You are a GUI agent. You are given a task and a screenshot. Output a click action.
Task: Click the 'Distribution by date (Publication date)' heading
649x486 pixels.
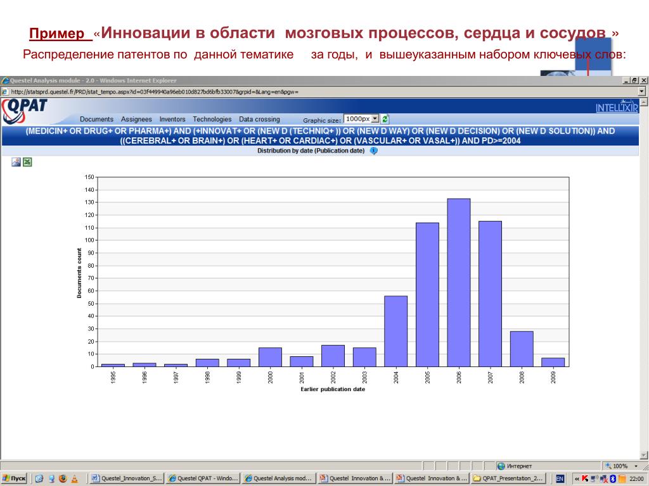(311, 151)
